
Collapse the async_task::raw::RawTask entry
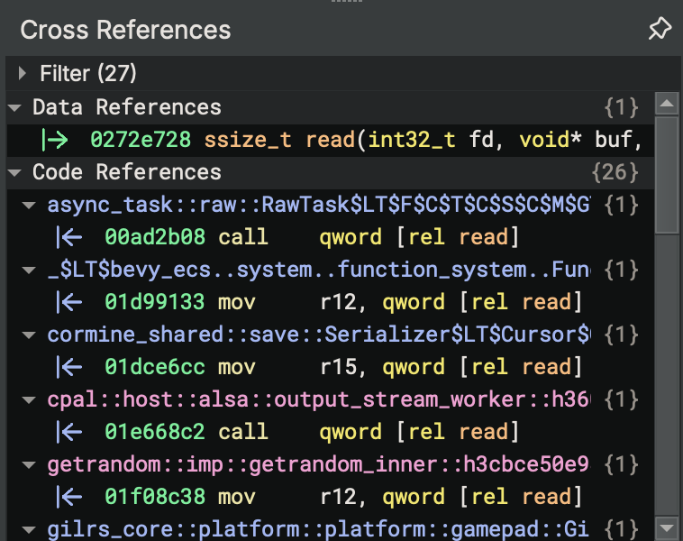tap(29, 205)
